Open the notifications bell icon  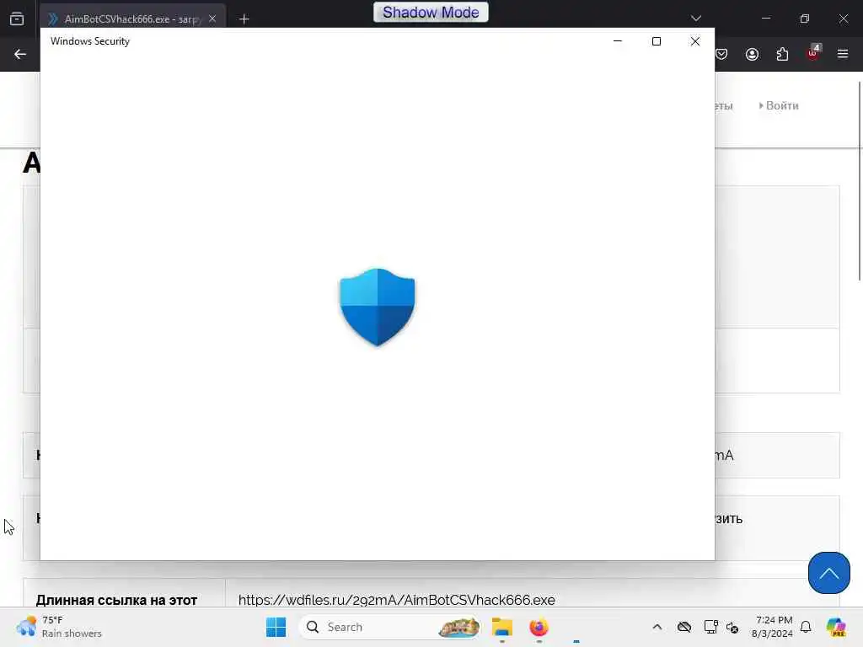tap(805, 627)
